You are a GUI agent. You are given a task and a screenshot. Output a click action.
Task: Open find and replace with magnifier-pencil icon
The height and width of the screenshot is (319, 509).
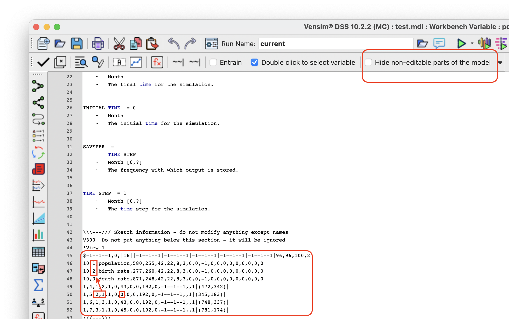click(x=98, y=62)
